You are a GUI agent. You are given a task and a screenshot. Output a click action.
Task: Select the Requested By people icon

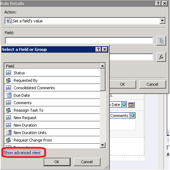pos(9,80)
